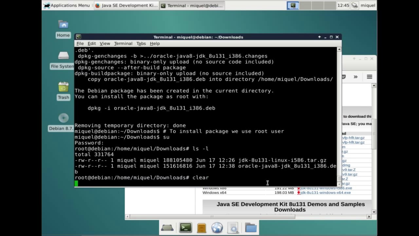Open the Home desktop folder icon
The height and width of the screenshot is (236, 419).
coord(63,29)
